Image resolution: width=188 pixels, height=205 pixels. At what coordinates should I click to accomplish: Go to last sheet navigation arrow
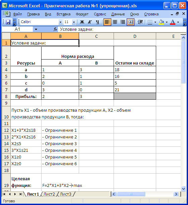[21, 194]
